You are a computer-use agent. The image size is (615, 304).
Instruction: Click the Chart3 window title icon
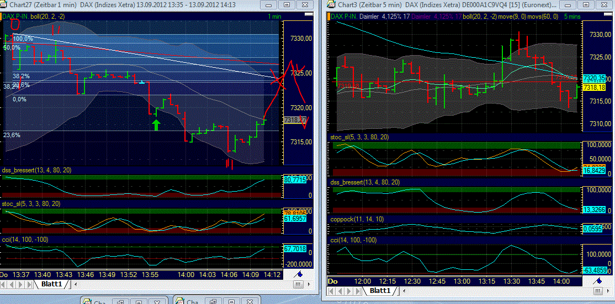[331, 5]
